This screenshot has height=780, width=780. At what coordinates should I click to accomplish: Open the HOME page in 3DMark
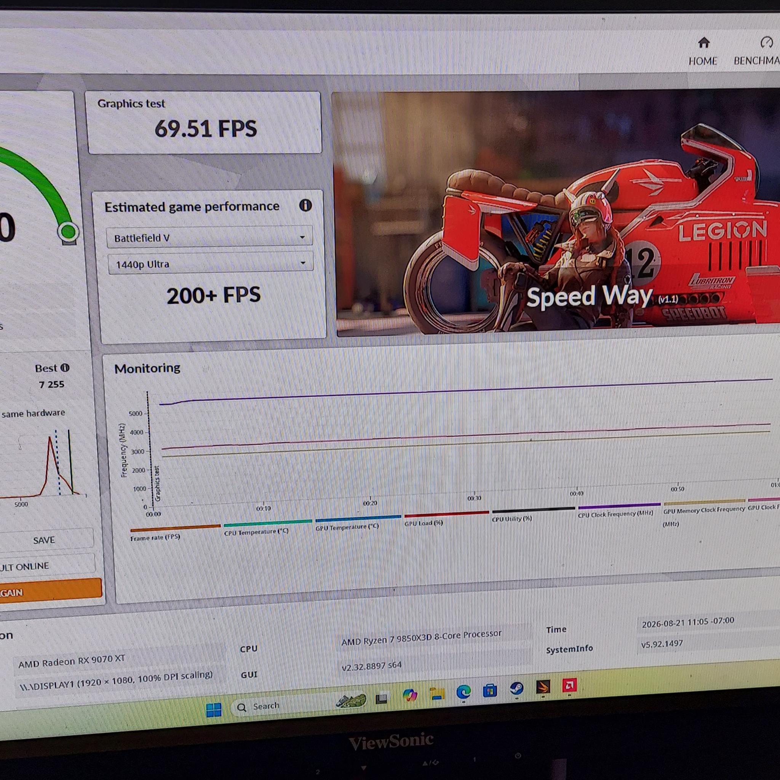[703, 52]
